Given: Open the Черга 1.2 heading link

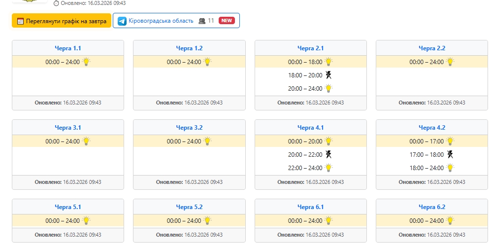Looking at the screenshot, I should pos(189,48).
